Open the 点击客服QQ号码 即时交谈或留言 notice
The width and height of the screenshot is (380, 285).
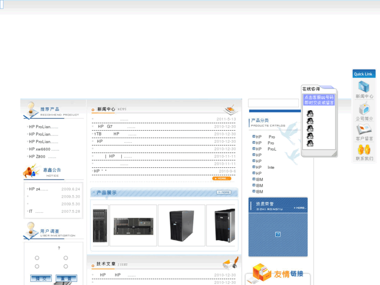point(319,100)
